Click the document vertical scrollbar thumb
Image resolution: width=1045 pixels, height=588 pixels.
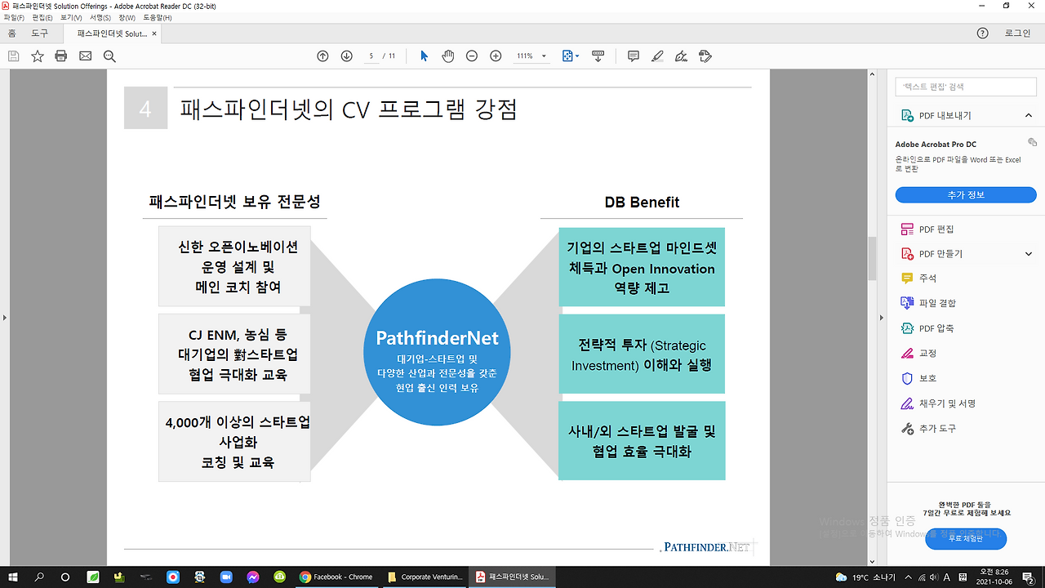[x=871, y=258]
